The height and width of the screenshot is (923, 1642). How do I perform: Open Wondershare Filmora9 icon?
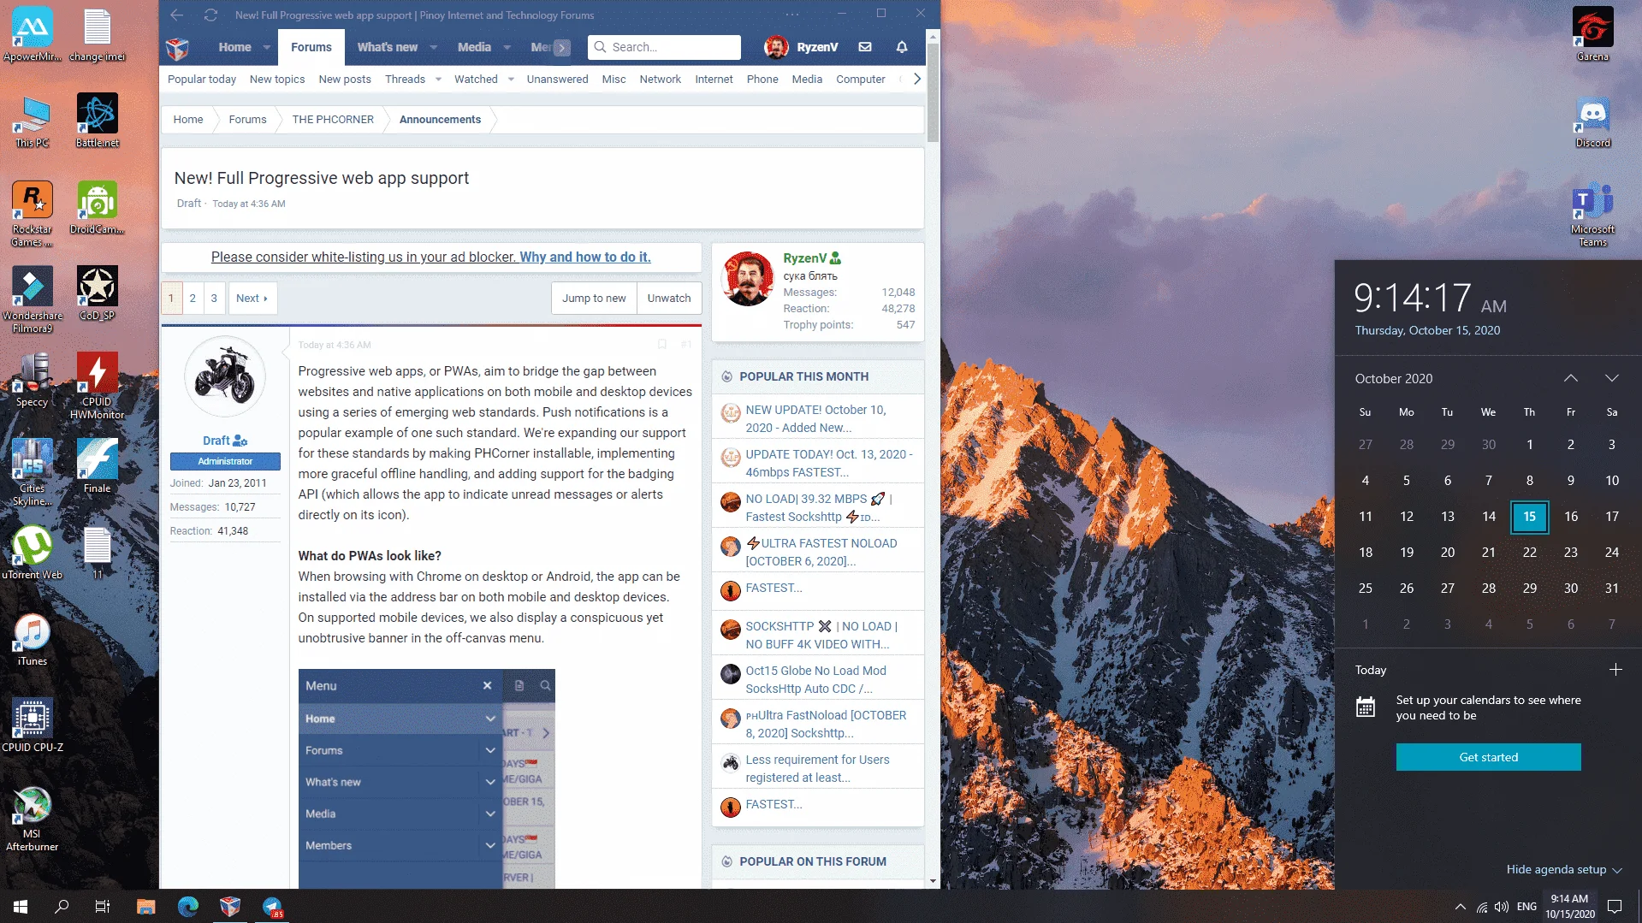33,299
